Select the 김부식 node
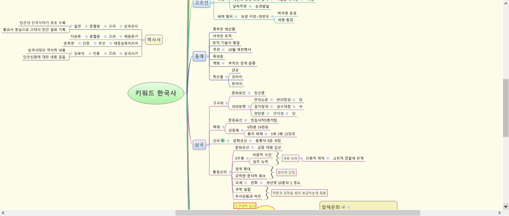The width and height of the screenshot is (509, 216). [79, 54]
